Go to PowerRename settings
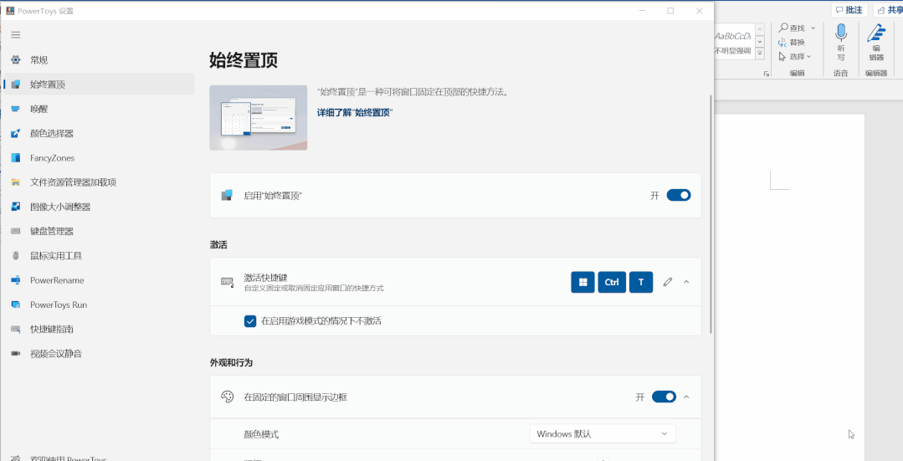903x461 pixels. pos(99,280)
